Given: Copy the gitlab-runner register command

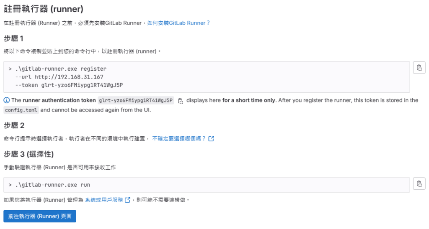Looking at the screenshot, I should [x=419, y=68].
